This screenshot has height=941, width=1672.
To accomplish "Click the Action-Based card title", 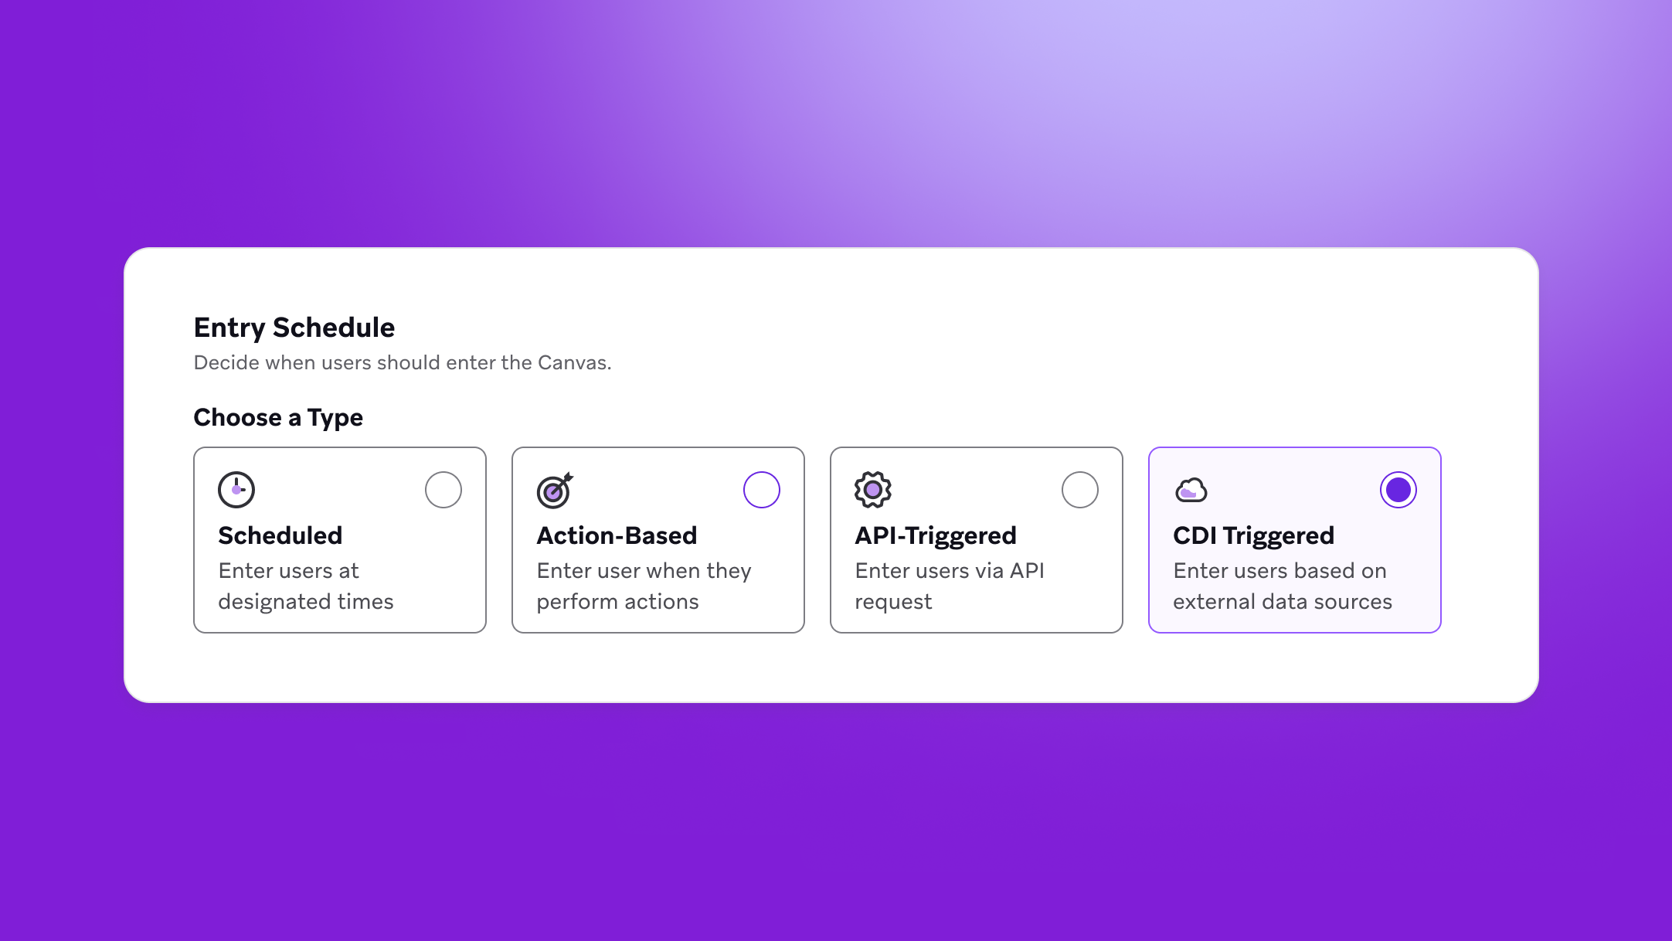I will tap(617, 535).
